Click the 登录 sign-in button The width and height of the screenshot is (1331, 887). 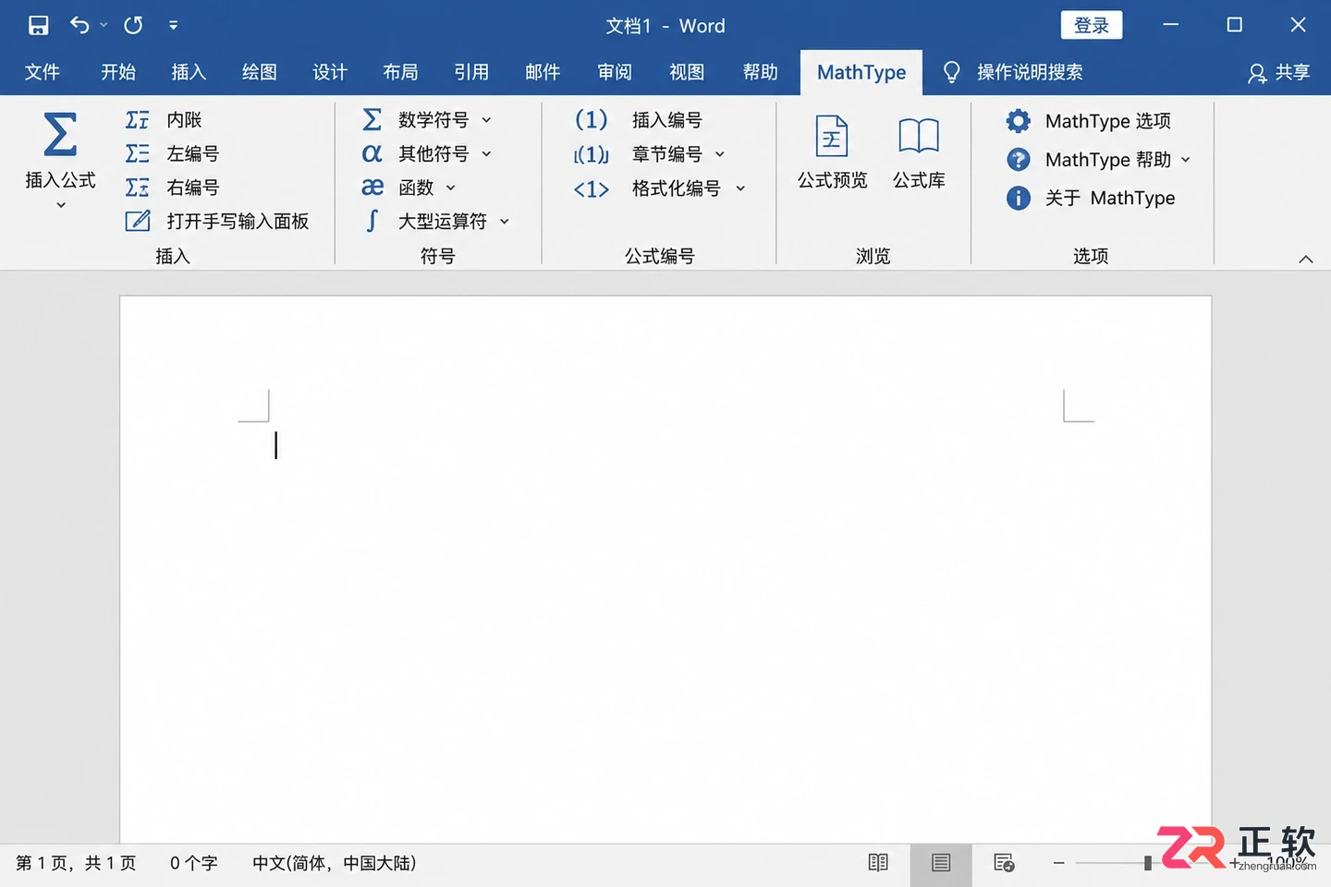(1092, 25)
